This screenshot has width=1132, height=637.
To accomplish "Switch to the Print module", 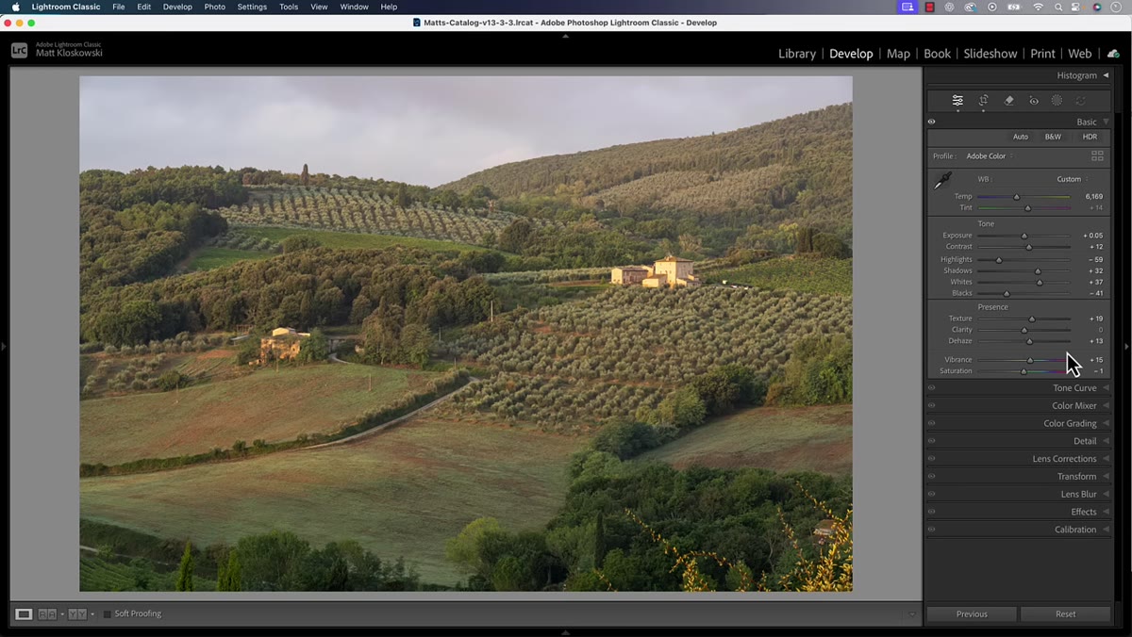I will (x=1042, y=54).
